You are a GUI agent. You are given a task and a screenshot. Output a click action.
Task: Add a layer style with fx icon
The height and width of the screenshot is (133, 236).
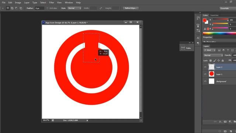click(220, 122)
